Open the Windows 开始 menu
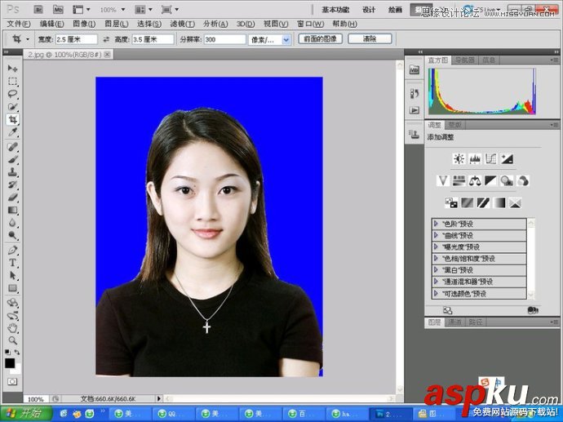Image resolution: width=563 pixels, height=422 pixels. 25,413
